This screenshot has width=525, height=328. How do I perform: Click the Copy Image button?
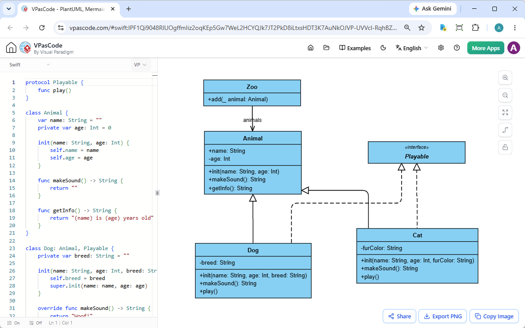[494, 316]
